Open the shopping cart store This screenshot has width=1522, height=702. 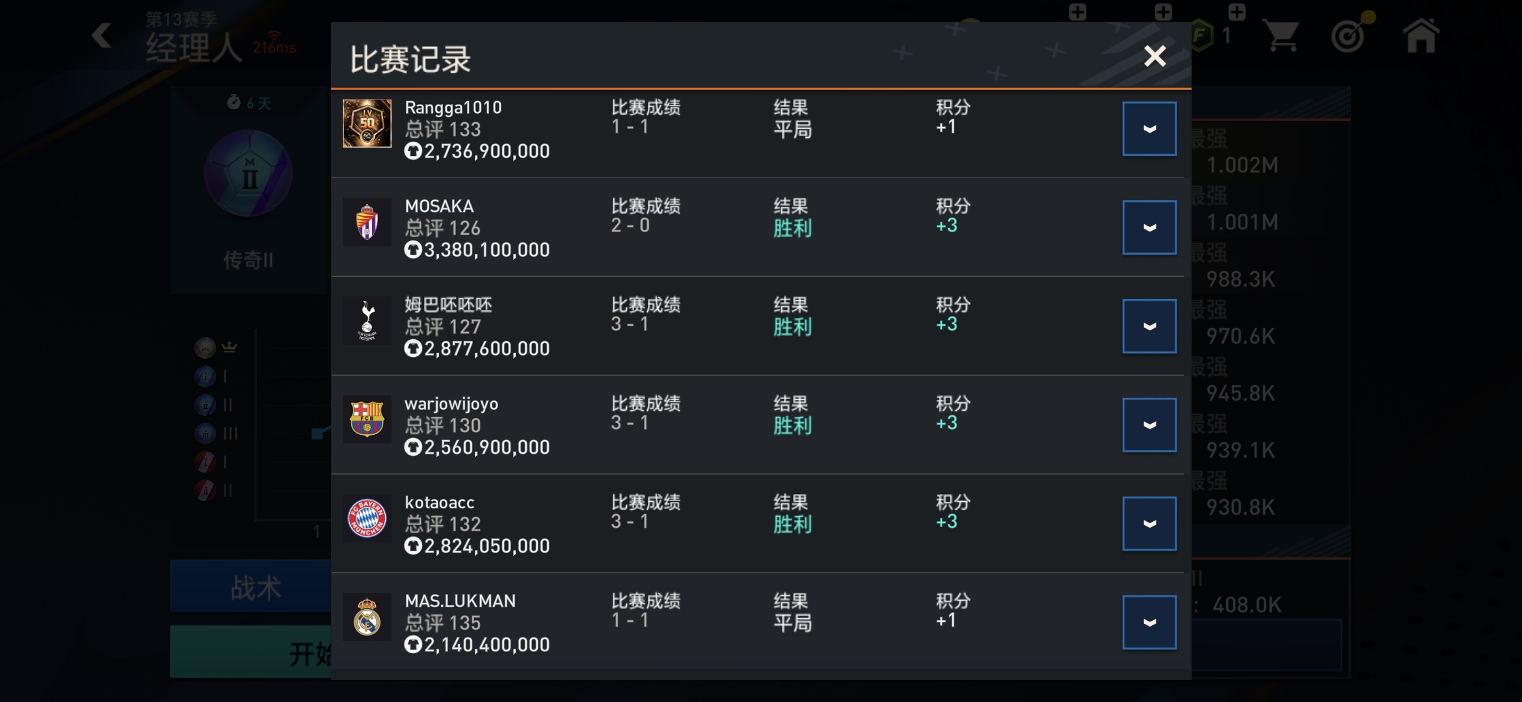pos(1282,36)
